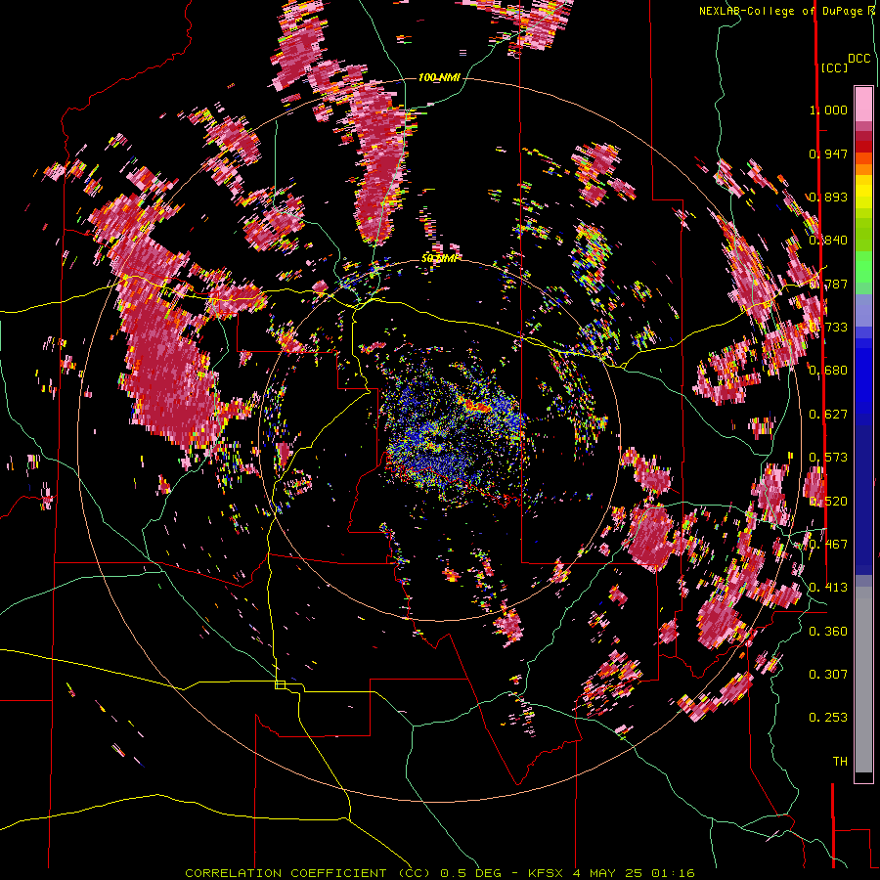Click the DCC label above the color bar
Screen dimensions: 880x880
click(858, 59)
